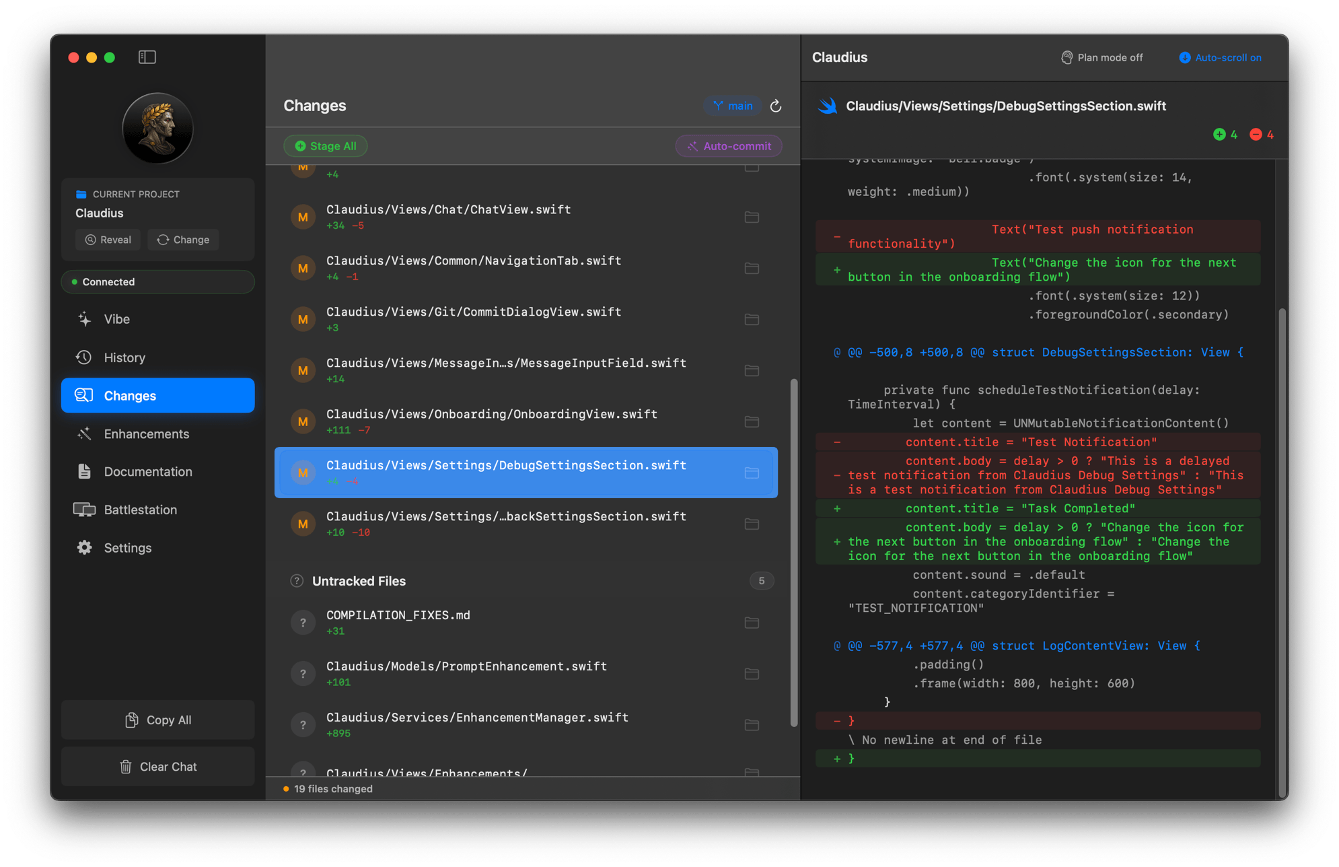Viewport: 1339px width, 867px height.
Task: Click the Clear Chat button
Action: click(157, 766)
